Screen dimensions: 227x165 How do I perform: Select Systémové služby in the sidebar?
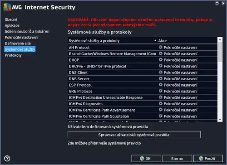coord(20,49)
